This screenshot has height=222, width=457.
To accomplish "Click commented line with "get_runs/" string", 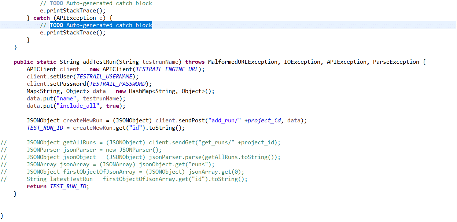I will pos(140,143).
